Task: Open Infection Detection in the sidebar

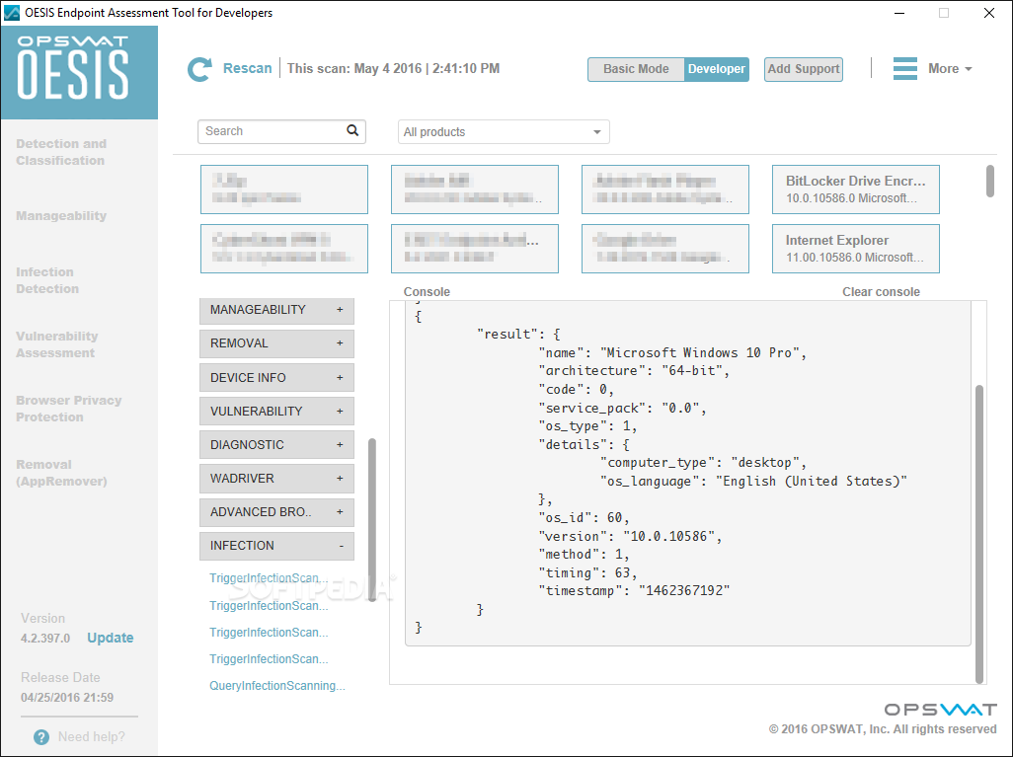Action: click(47, 280)
